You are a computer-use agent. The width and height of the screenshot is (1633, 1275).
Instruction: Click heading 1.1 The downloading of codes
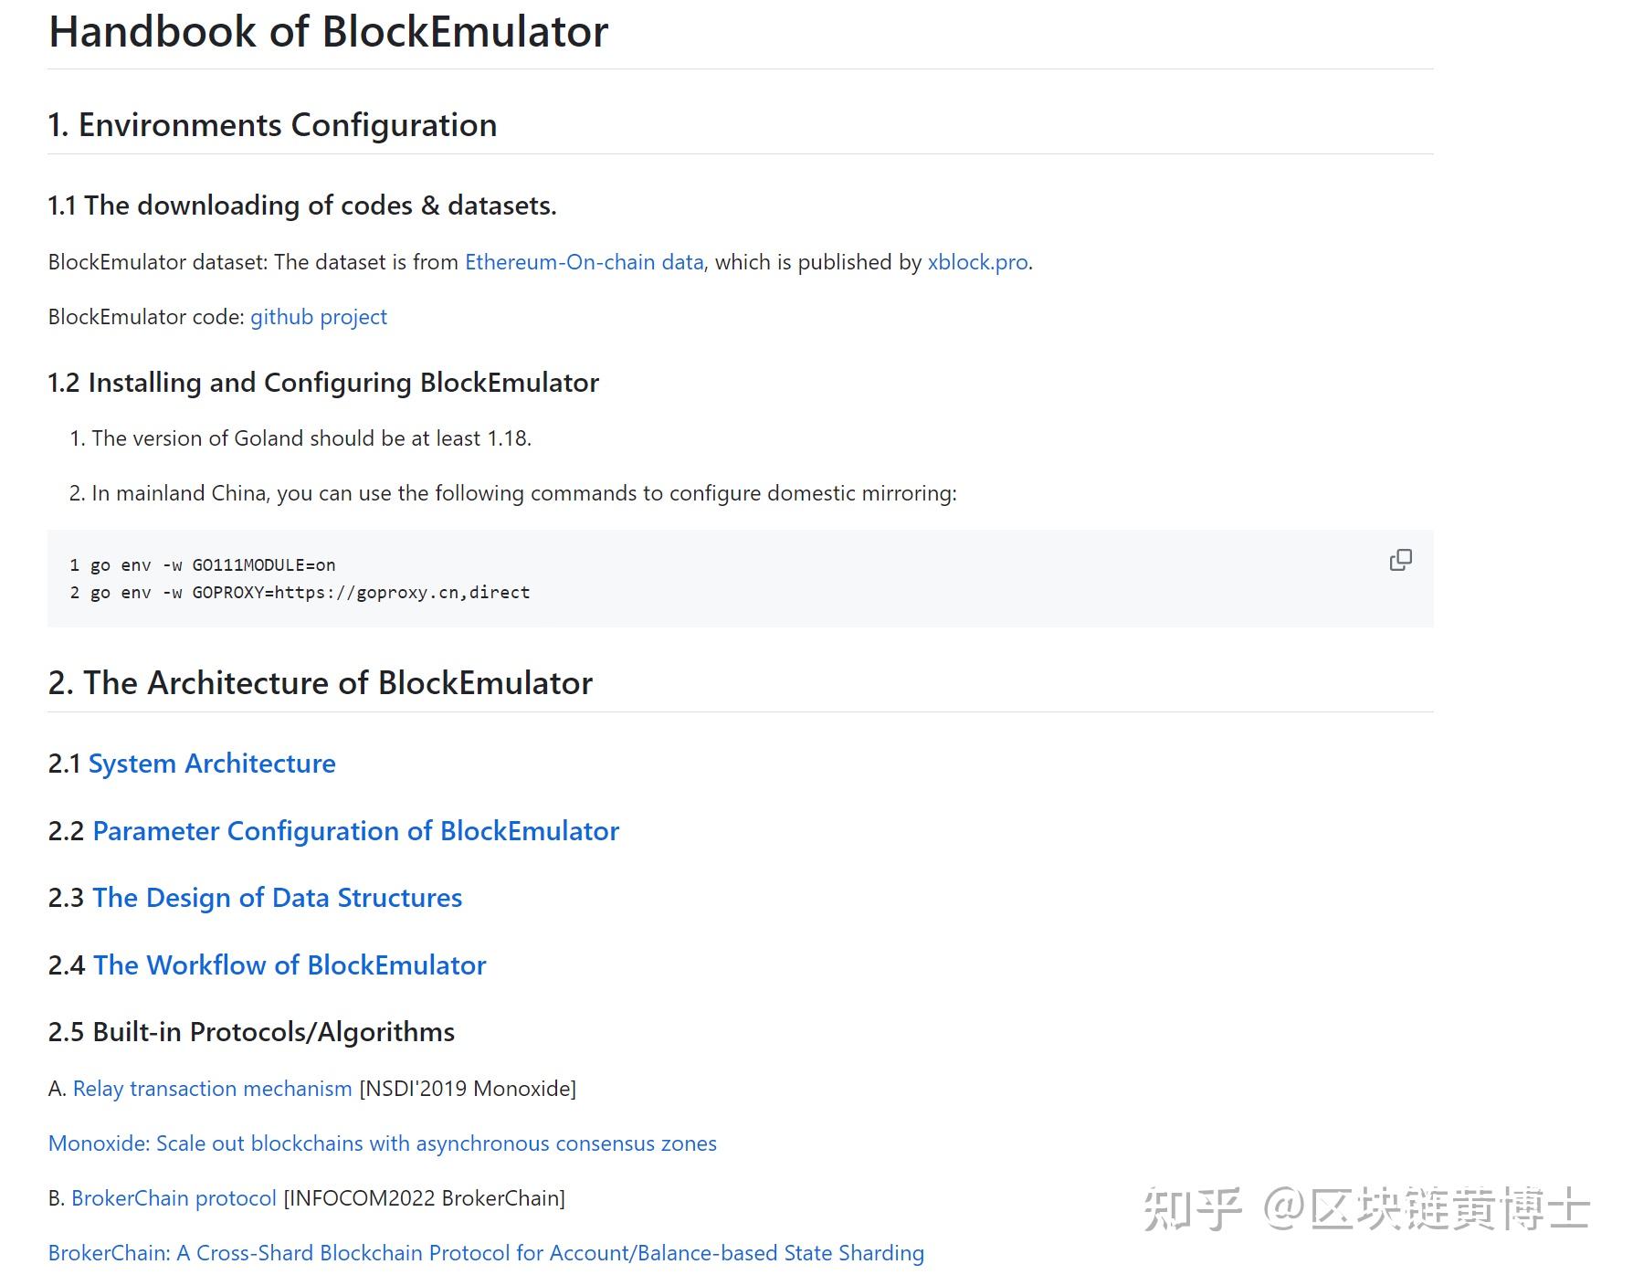click(302, 205)
